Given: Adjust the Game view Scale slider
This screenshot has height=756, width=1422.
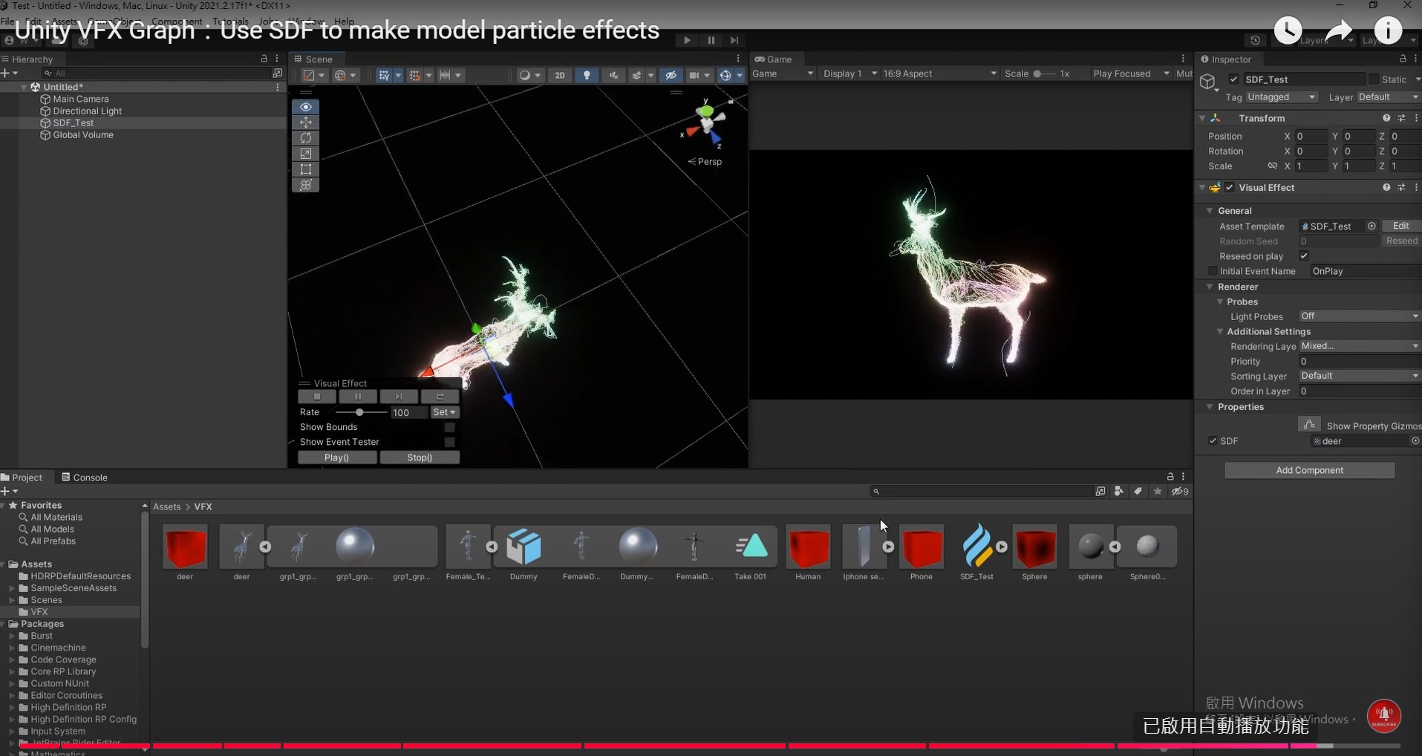Looking at the screenshot, I should click(1044, 74).
